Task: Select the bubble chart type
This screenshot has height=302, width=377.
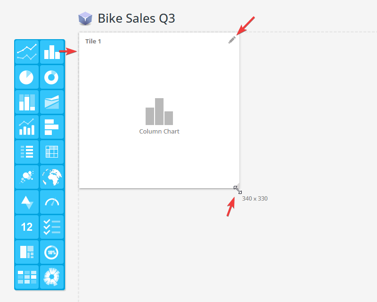Action: click(x=27, y=177)
